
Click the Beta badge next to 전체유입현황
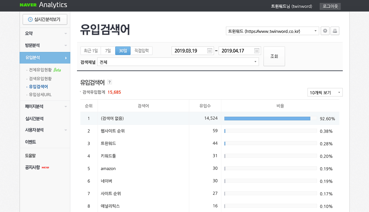pyautogui.click(x=57, y=69)
